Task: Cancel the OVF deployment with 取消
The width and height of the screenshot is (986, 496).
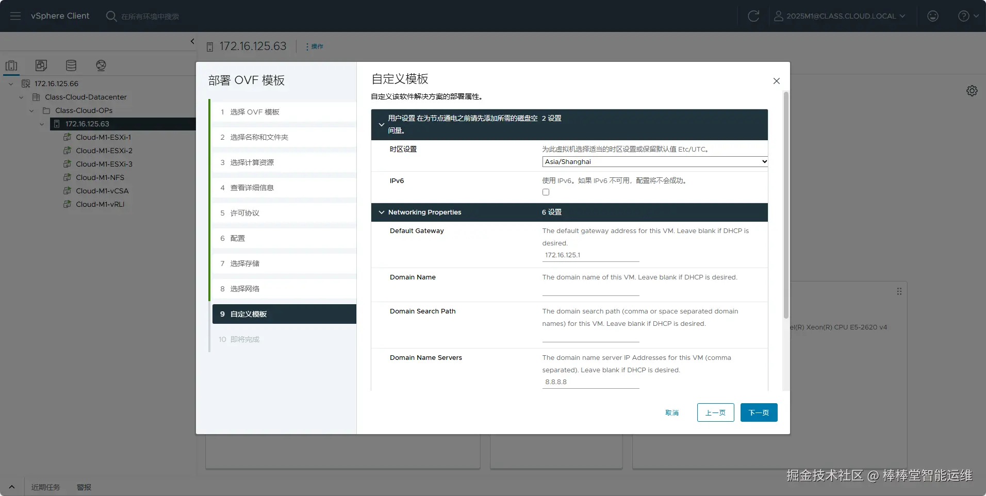Action: [x=672, y=412]
